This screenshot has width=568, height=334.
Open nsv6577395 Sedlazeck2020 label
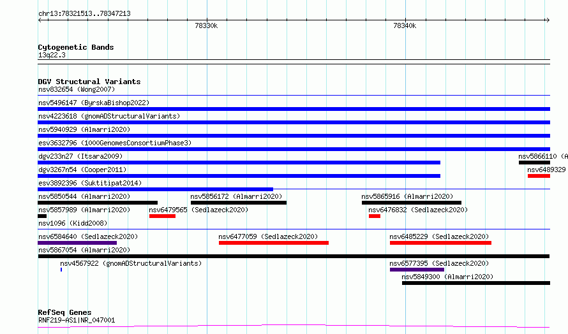[x=439, y=263]
